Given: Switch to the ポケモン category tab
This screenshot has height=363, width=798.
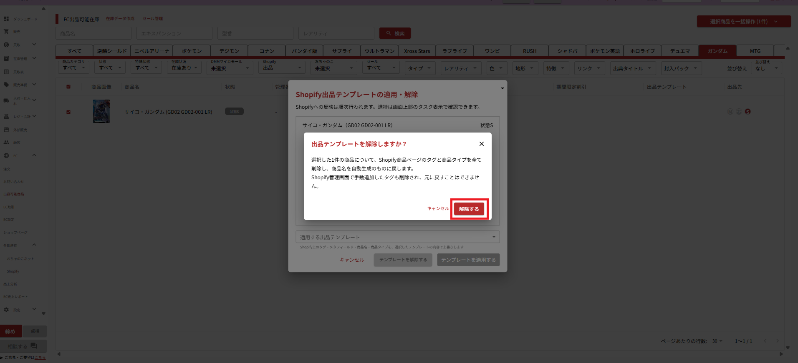Looking at the screenshot, I should pyautogui.click(x=192, y=51).
